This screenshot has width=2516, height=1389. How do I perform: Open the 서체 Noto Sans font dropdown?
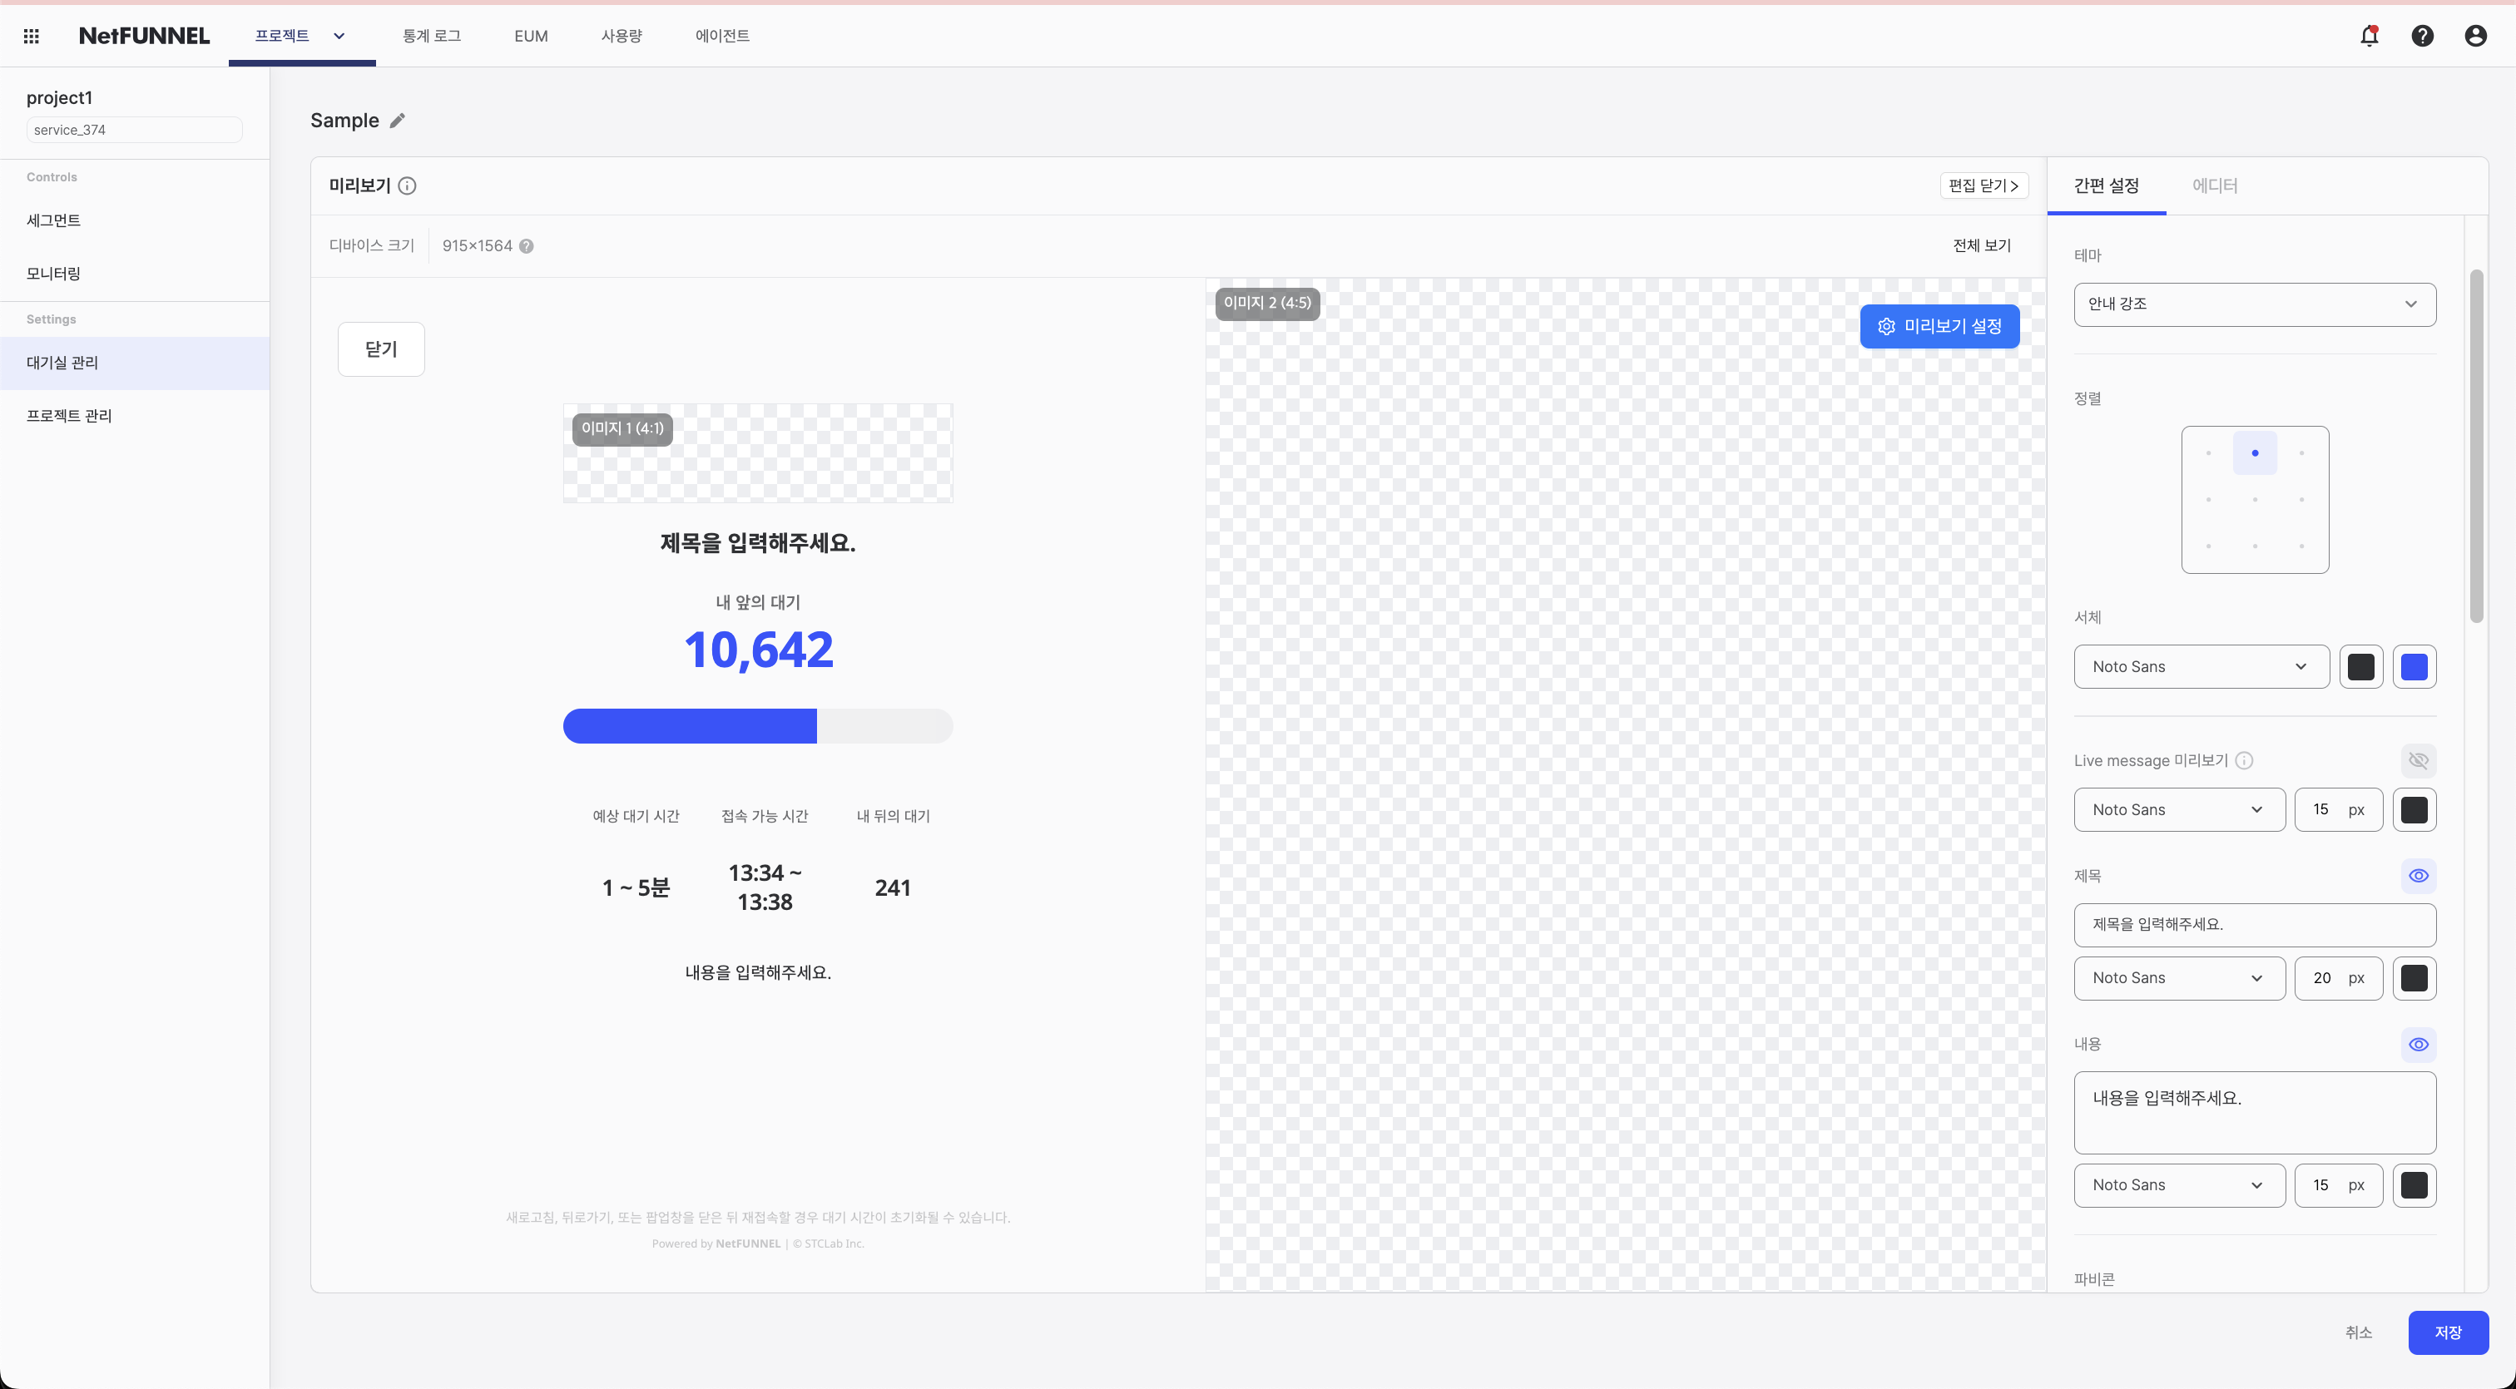tap(2201, 667)
